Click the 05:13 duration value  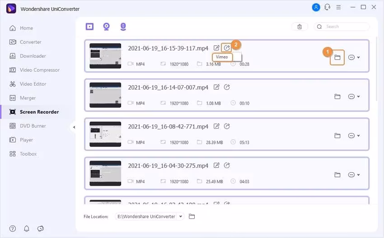(244, 142)
